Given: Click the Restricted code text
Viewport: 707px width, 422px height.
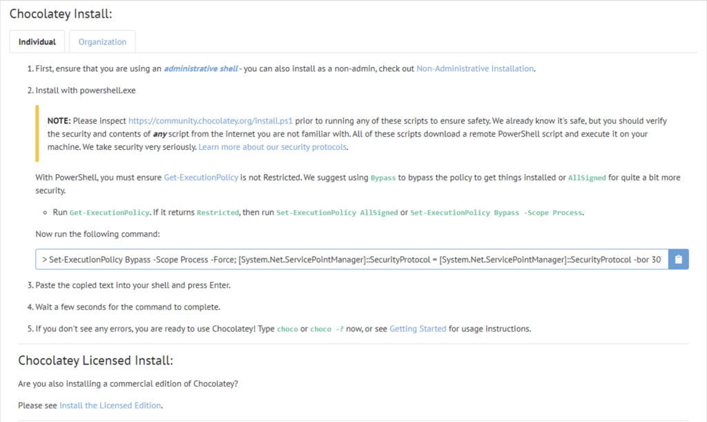Looking at the screenshot, I should click(217, 213).
